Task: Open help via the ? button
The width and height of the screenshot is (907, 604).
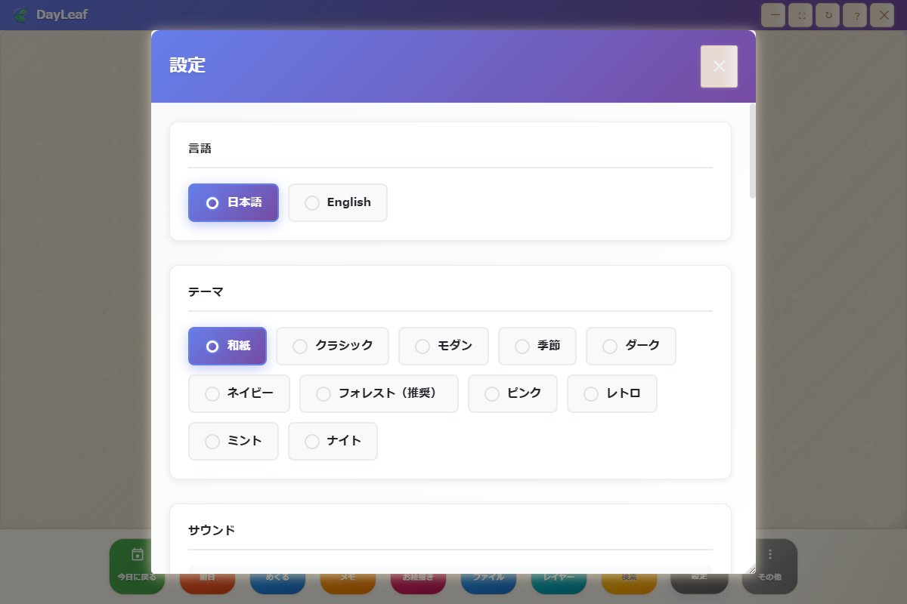Action: tap(854, 14)
